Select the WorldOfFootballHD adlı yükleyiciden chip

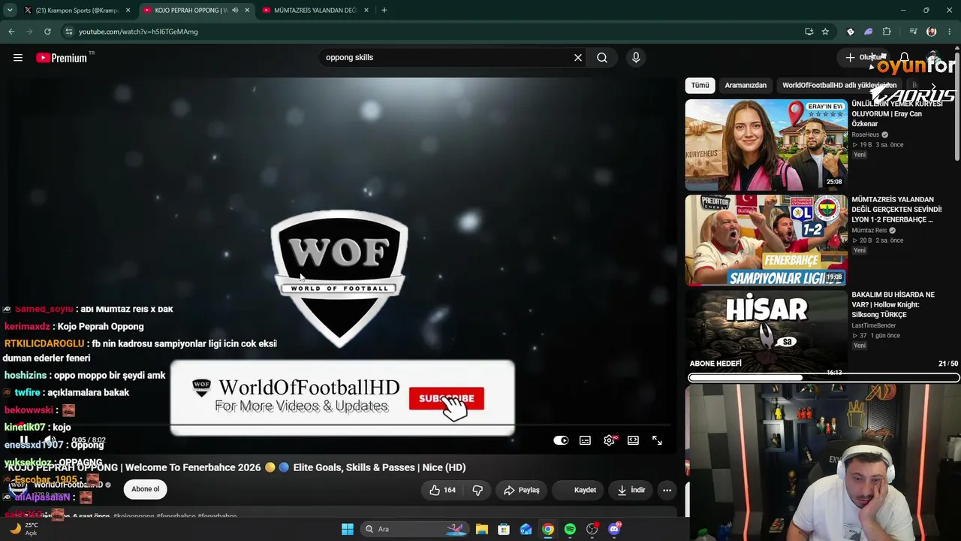pos(839,86)
